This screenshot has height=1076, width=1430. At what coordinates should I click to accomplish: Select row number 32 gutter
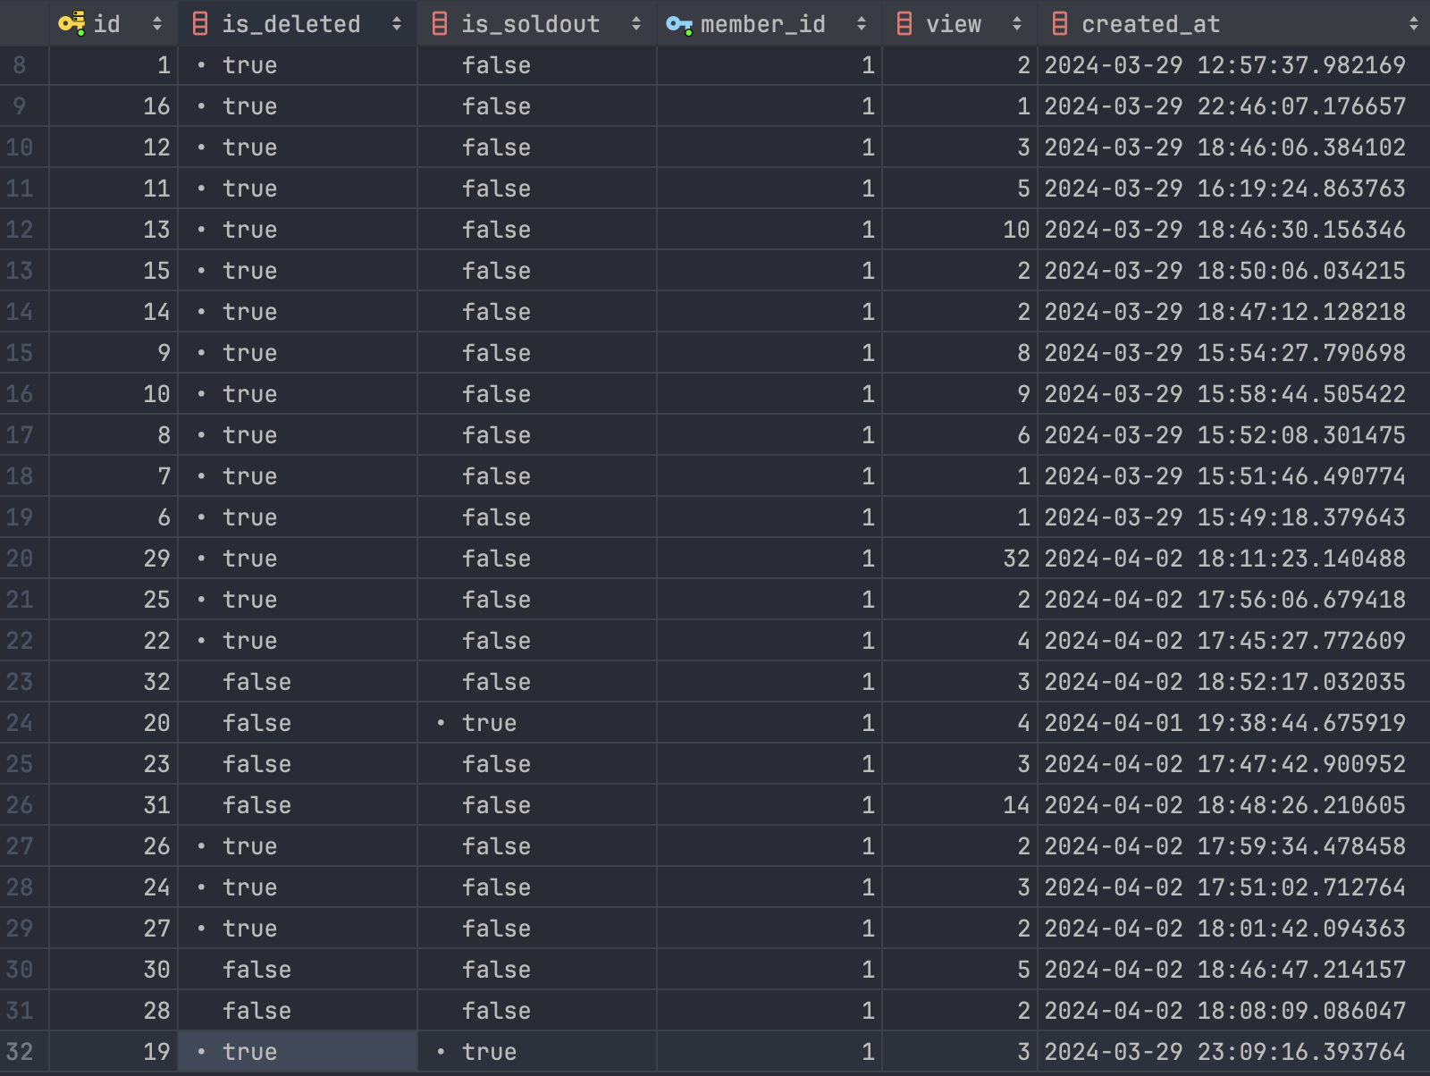tap(24, 1052)
